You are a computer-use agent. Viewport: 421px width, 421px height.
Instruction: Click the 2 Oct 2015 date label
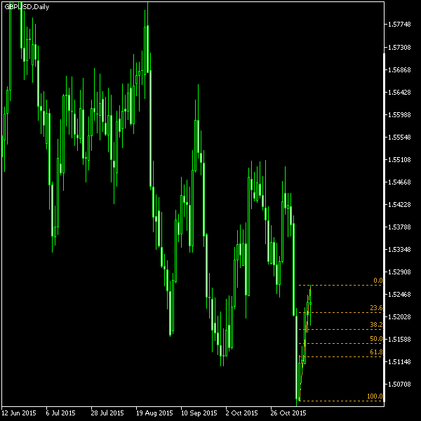point(241,413)
